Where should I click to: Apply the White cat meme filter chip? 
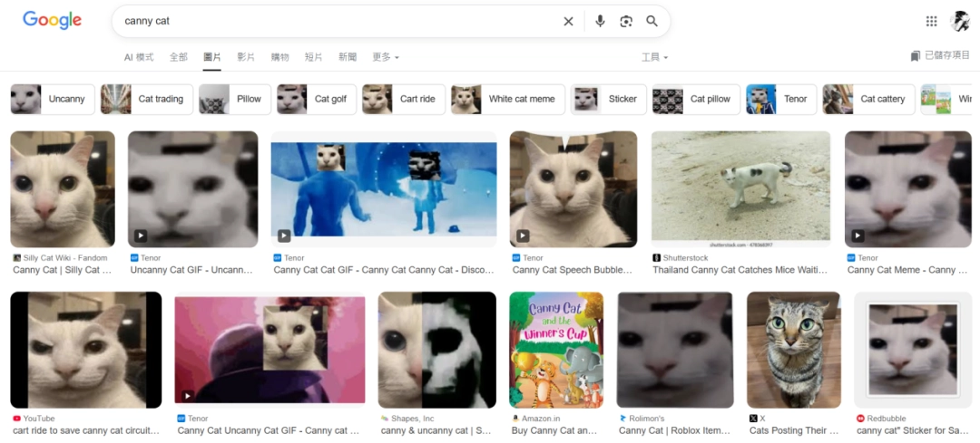(507, 99)
